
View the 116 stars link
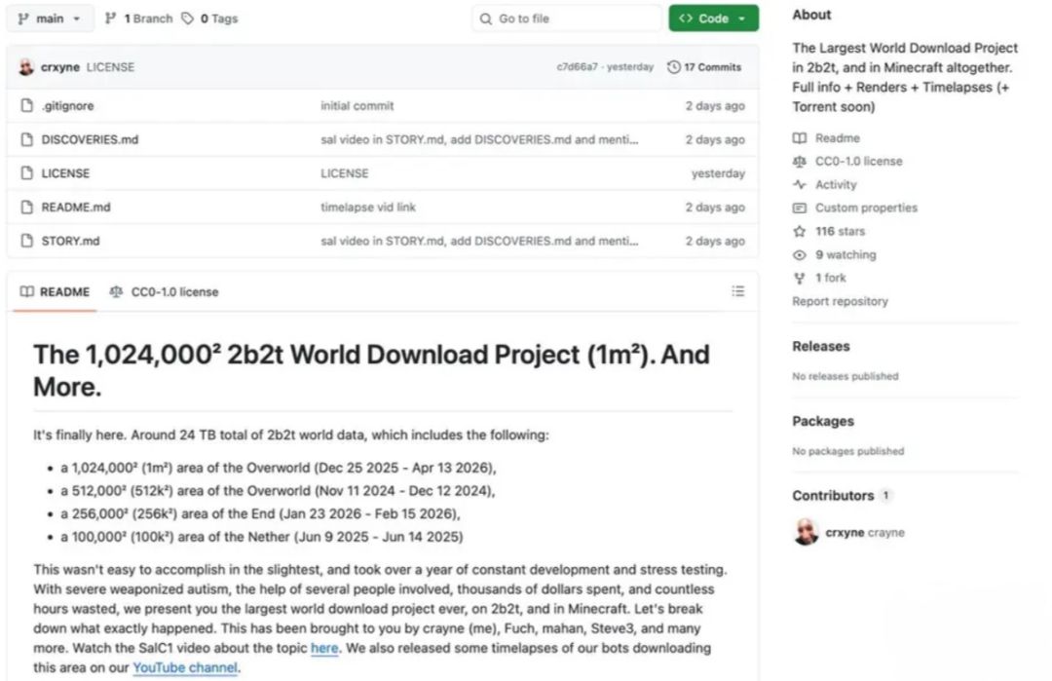[840, 232]
